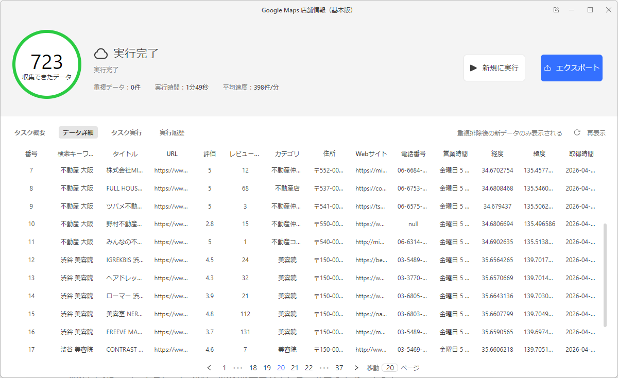This screenshot has width=618, height=378.
Task: Click the refresh icon beside 再表示
Action: click(577, 133)
